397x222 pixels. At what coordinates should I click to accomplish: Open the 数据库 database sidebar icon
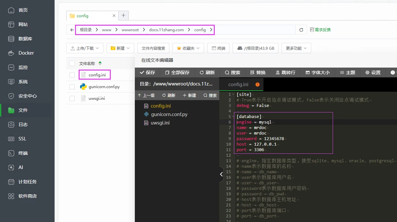pos(11,39)
